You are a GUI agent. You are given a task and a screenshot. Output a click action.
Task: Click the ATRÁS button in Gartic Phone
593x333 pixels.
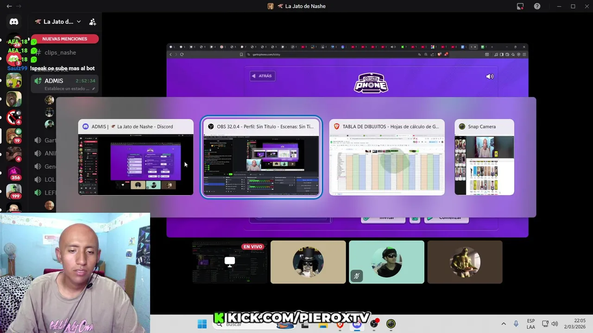click(x=262, y=76)
